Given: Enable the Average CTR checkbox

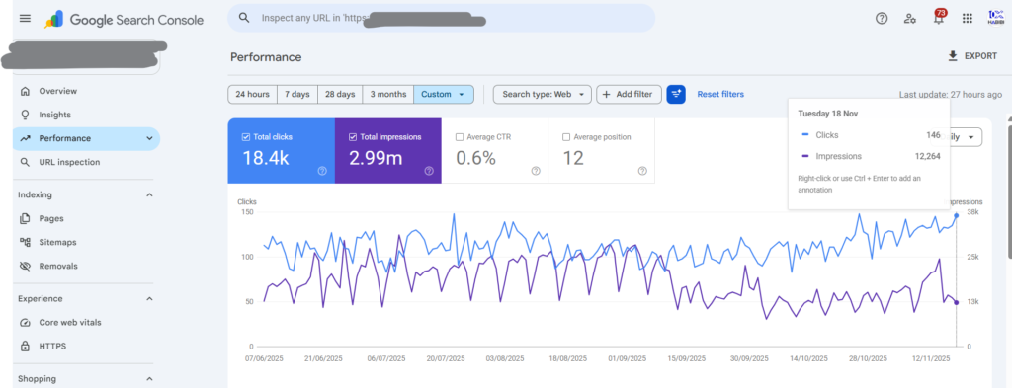Looking at the screenshot, I should point(460,136).
